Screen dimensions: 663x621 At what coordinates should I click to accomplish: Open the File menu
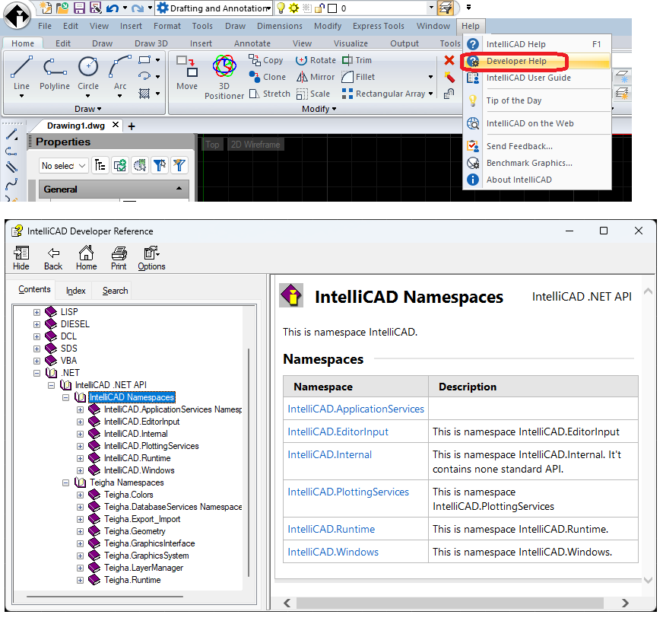[x=45, y=26]
